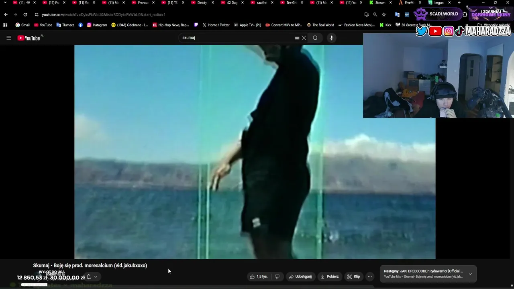This screenshot has width=514, height=289.
Task: Start voice search with the microphone
Action: pyautogui.click(x=331, y=38)
